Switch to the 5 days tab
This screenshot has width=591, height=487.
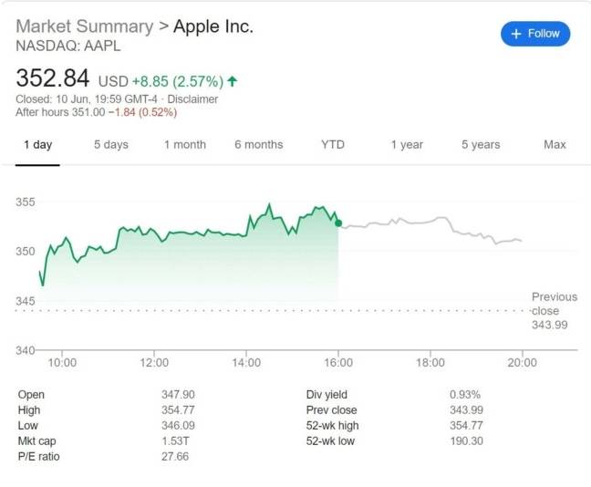(x=111, y=144)
